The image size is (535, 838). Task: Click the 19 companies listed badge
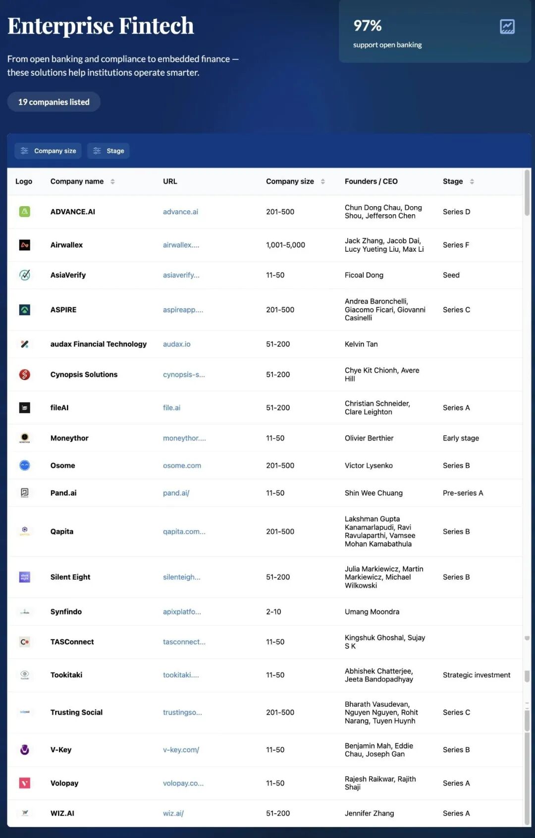click(x=54, y=102)
